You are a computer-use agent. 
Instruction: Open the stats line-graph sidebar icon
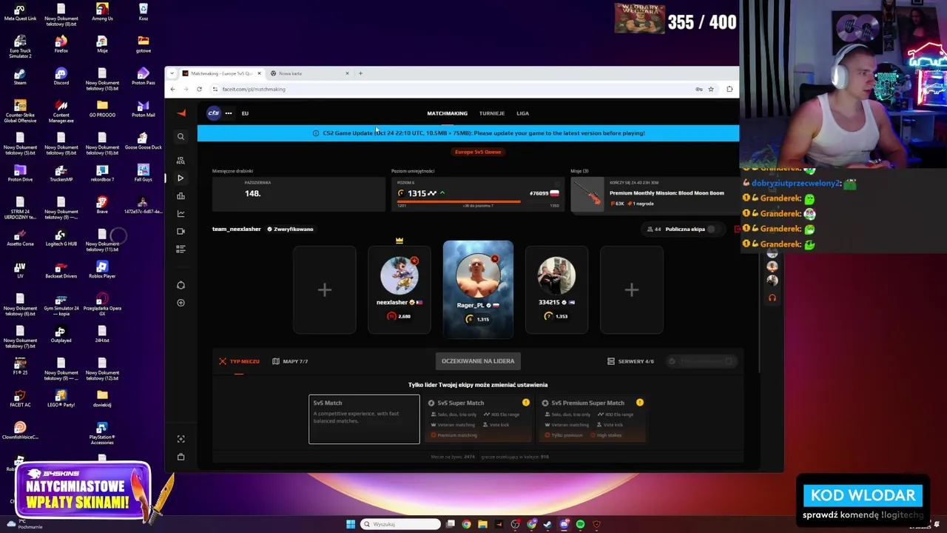coord(181,214)
